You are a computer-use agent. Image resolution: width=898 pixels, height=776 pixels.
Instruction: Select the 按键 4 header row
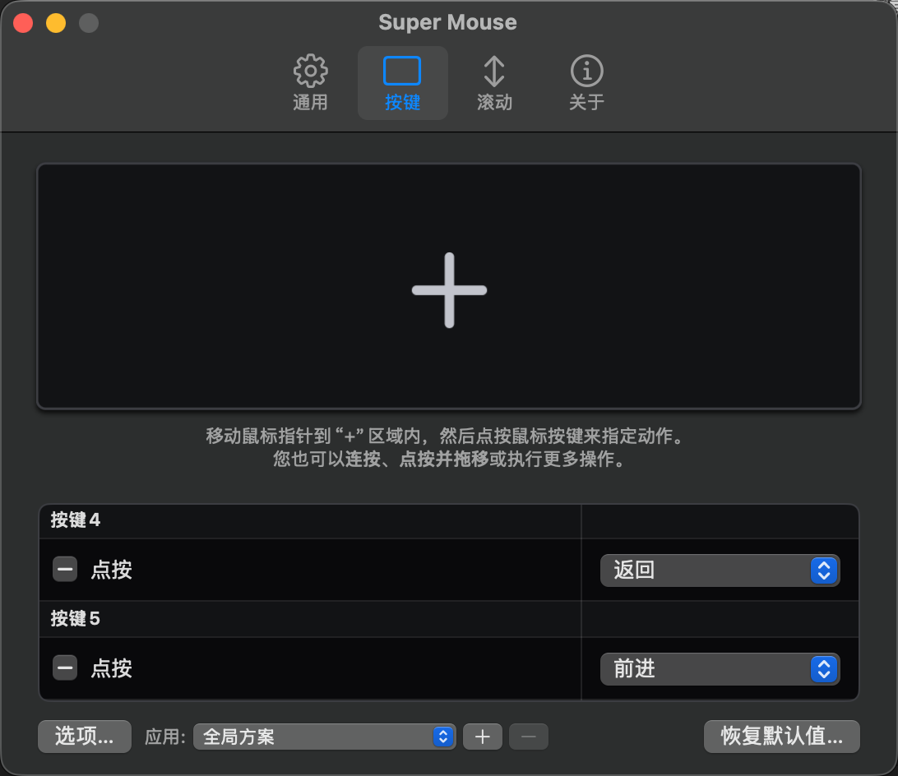[x=449, y=520]
